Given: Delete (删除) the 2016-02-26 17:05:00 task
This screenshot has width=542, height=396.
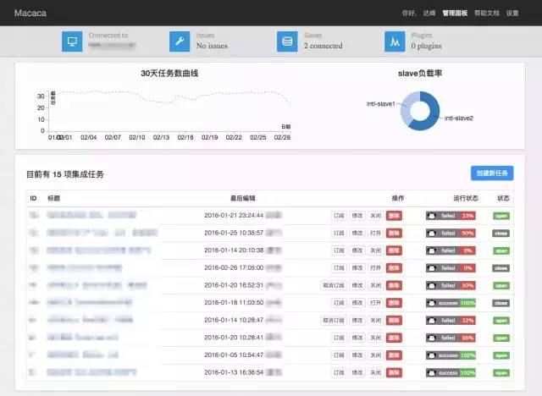Looking at the screenshot, I should [x=394, y=268].
